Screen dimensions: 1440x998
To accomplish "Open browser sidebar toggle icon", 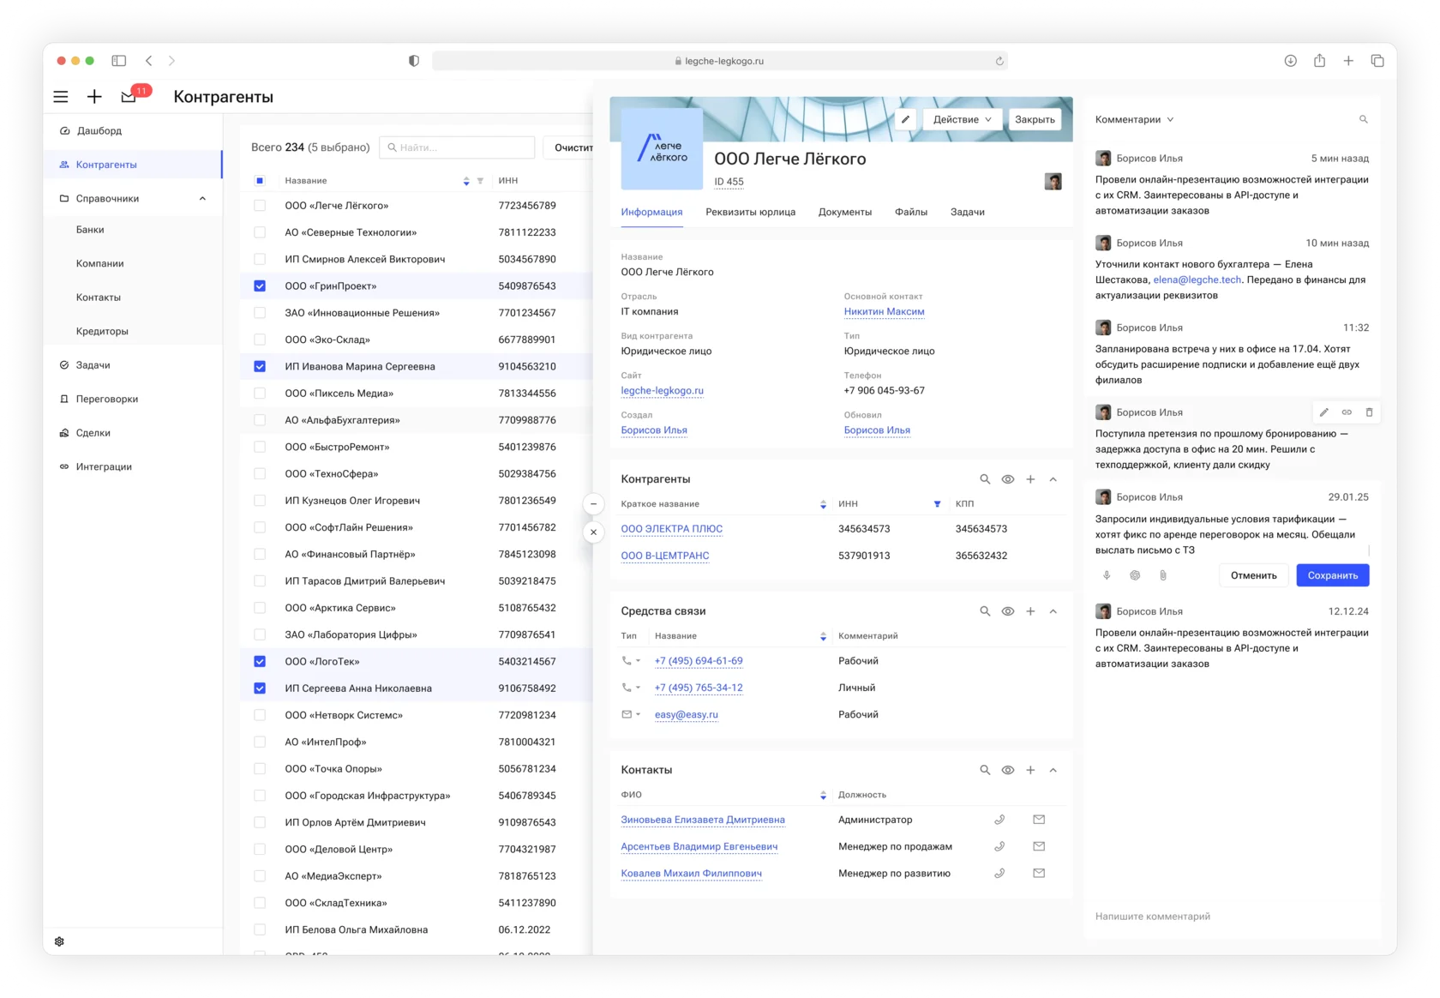I will [x=119, y=61].
